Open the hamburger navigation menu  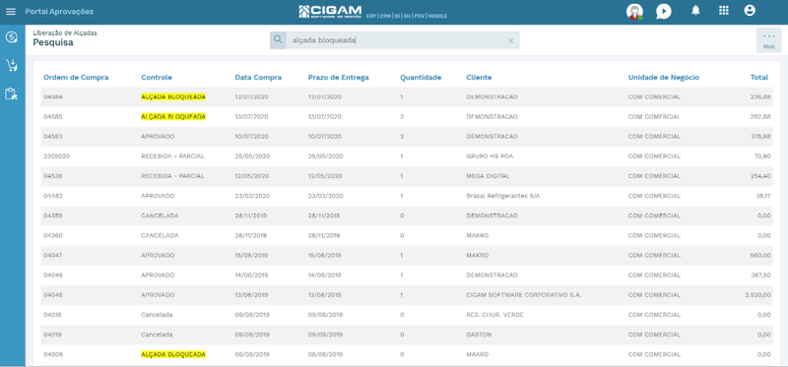[11, 11]
